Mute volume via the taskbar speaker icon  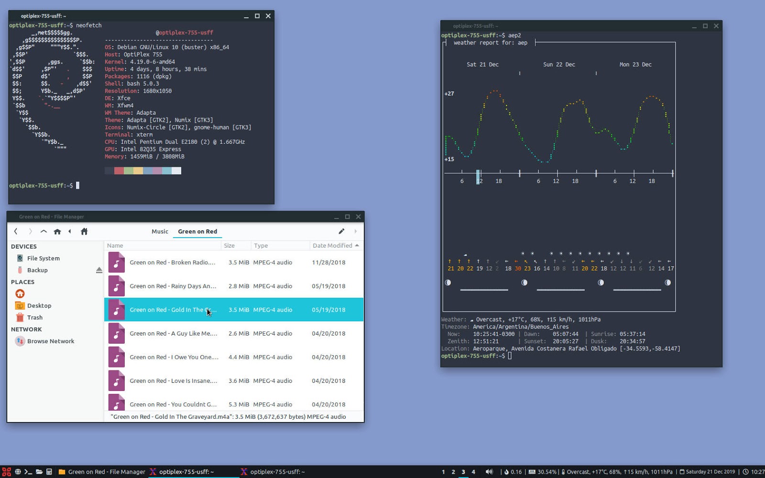point(489,472)
